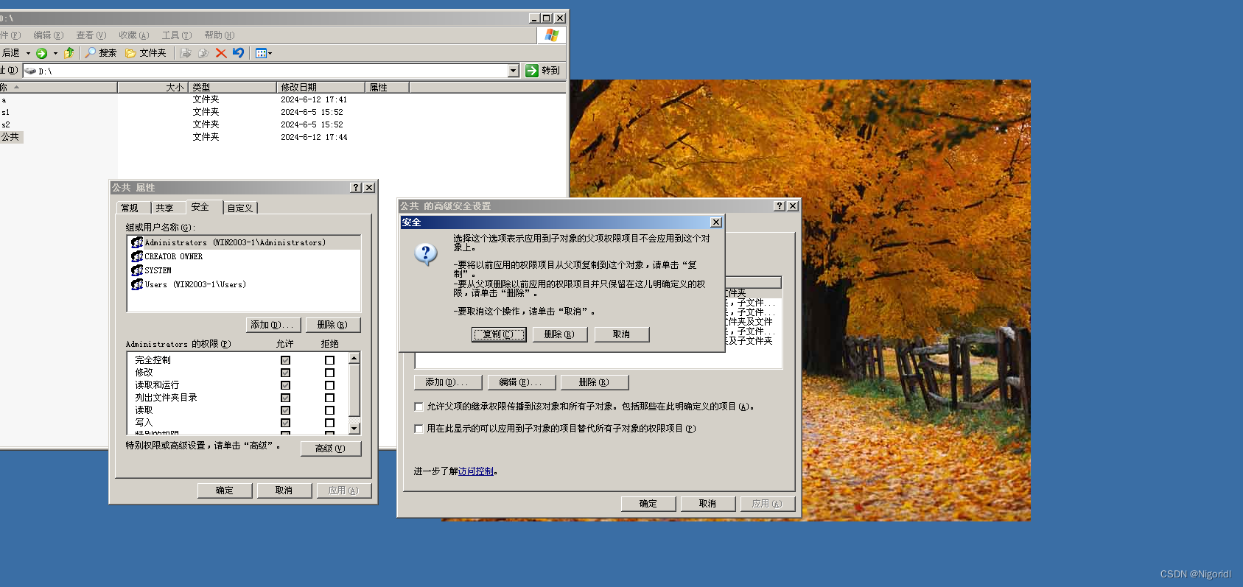Click the 复制(C) button in 安全 dialog
The image size is (1243, 587).
point(499,334)
